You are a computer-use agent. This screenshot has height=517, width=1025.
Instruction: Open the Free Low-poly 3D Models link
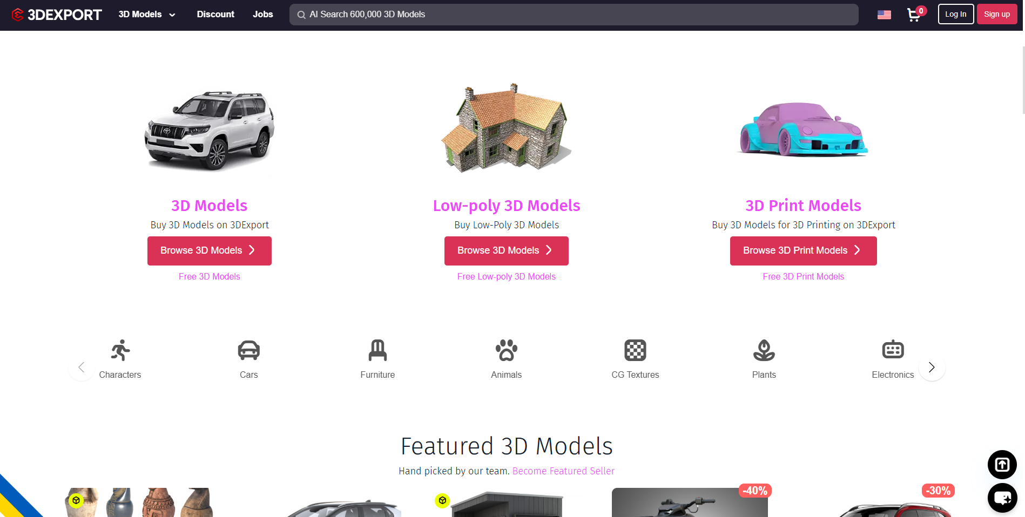[507, 276]
